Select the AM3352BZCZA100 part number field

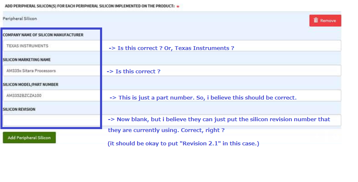pos(172,95)
